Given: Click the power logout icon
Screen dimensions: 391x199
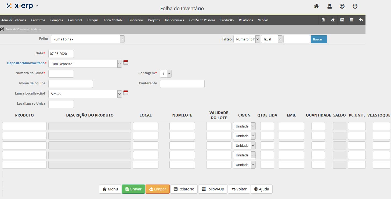Looking at the screenshot, I should pos(355,6).
